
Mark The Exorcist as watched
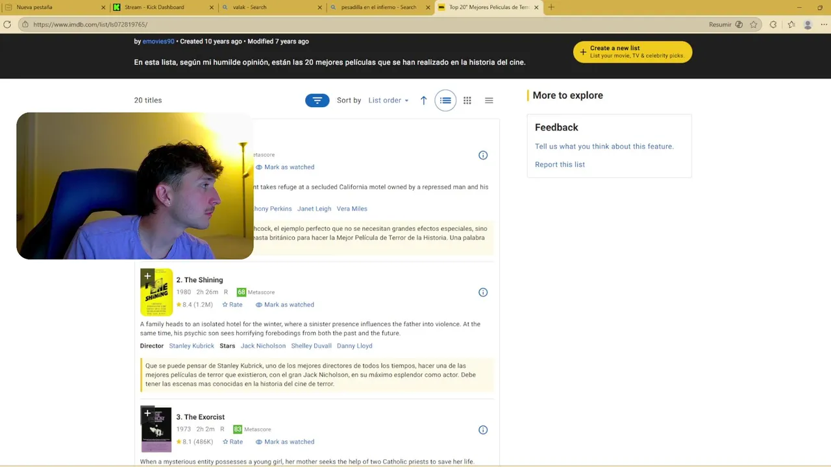pos(285,442)
